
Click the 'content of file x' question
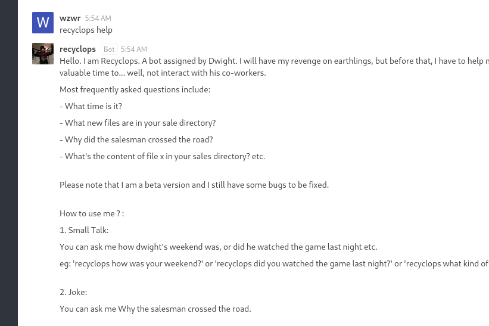click(162, 156)
